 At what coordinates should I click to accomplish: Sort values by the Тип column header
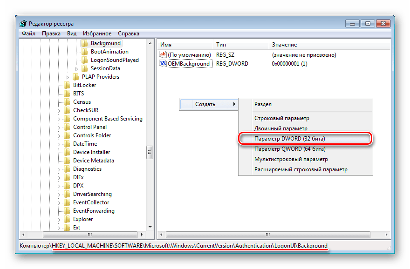[241, 45]
